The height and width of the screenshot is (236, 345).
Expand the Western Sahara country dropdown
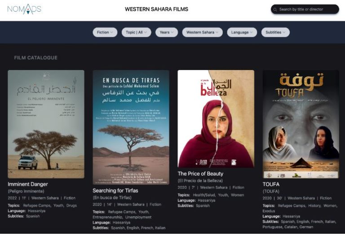tap(202, 32)
